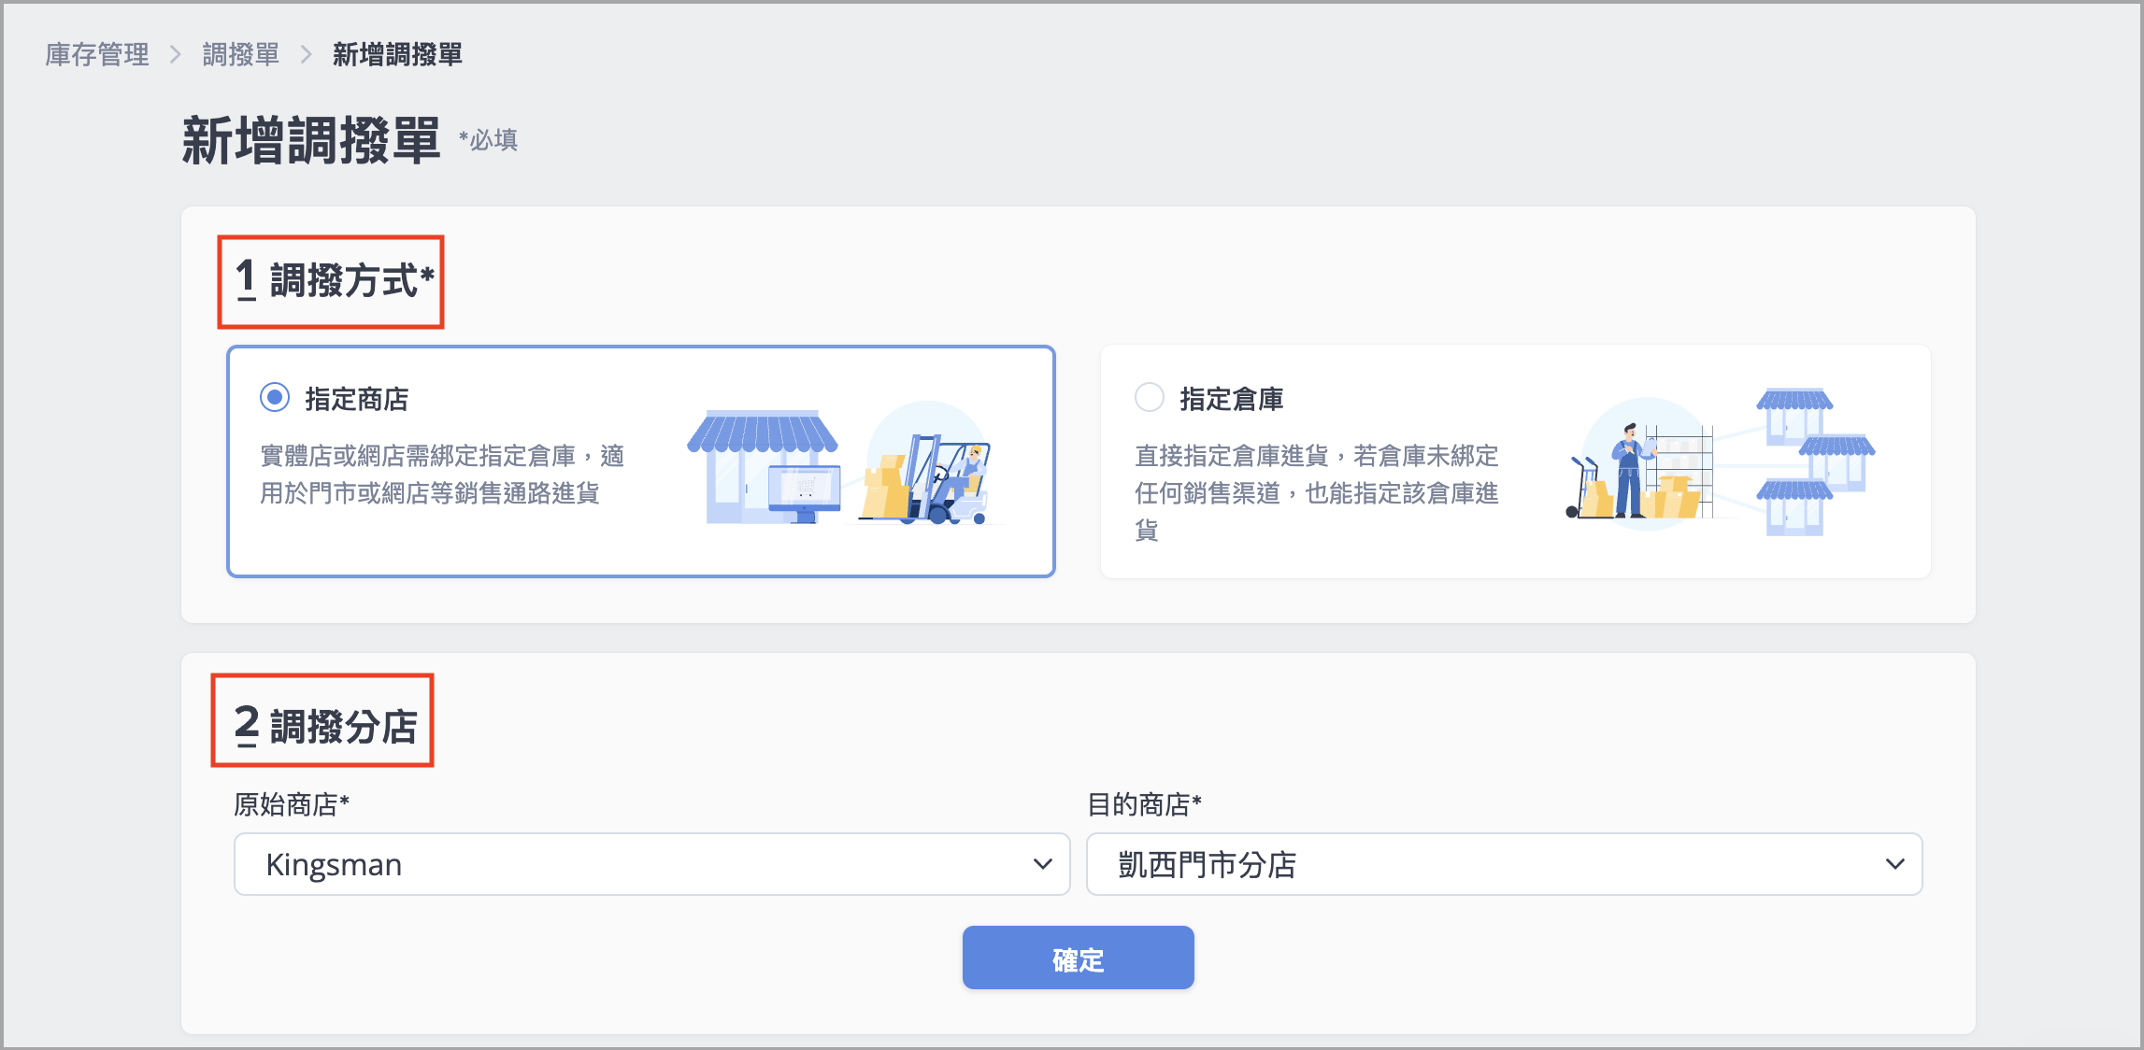Click the 指定商店 option title
Viewport: 2144px width, 1050px height.
[357, 399]
